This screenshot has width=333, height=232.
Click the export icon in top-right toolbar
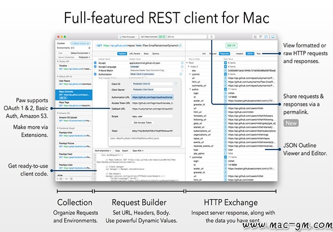point(256,37)
